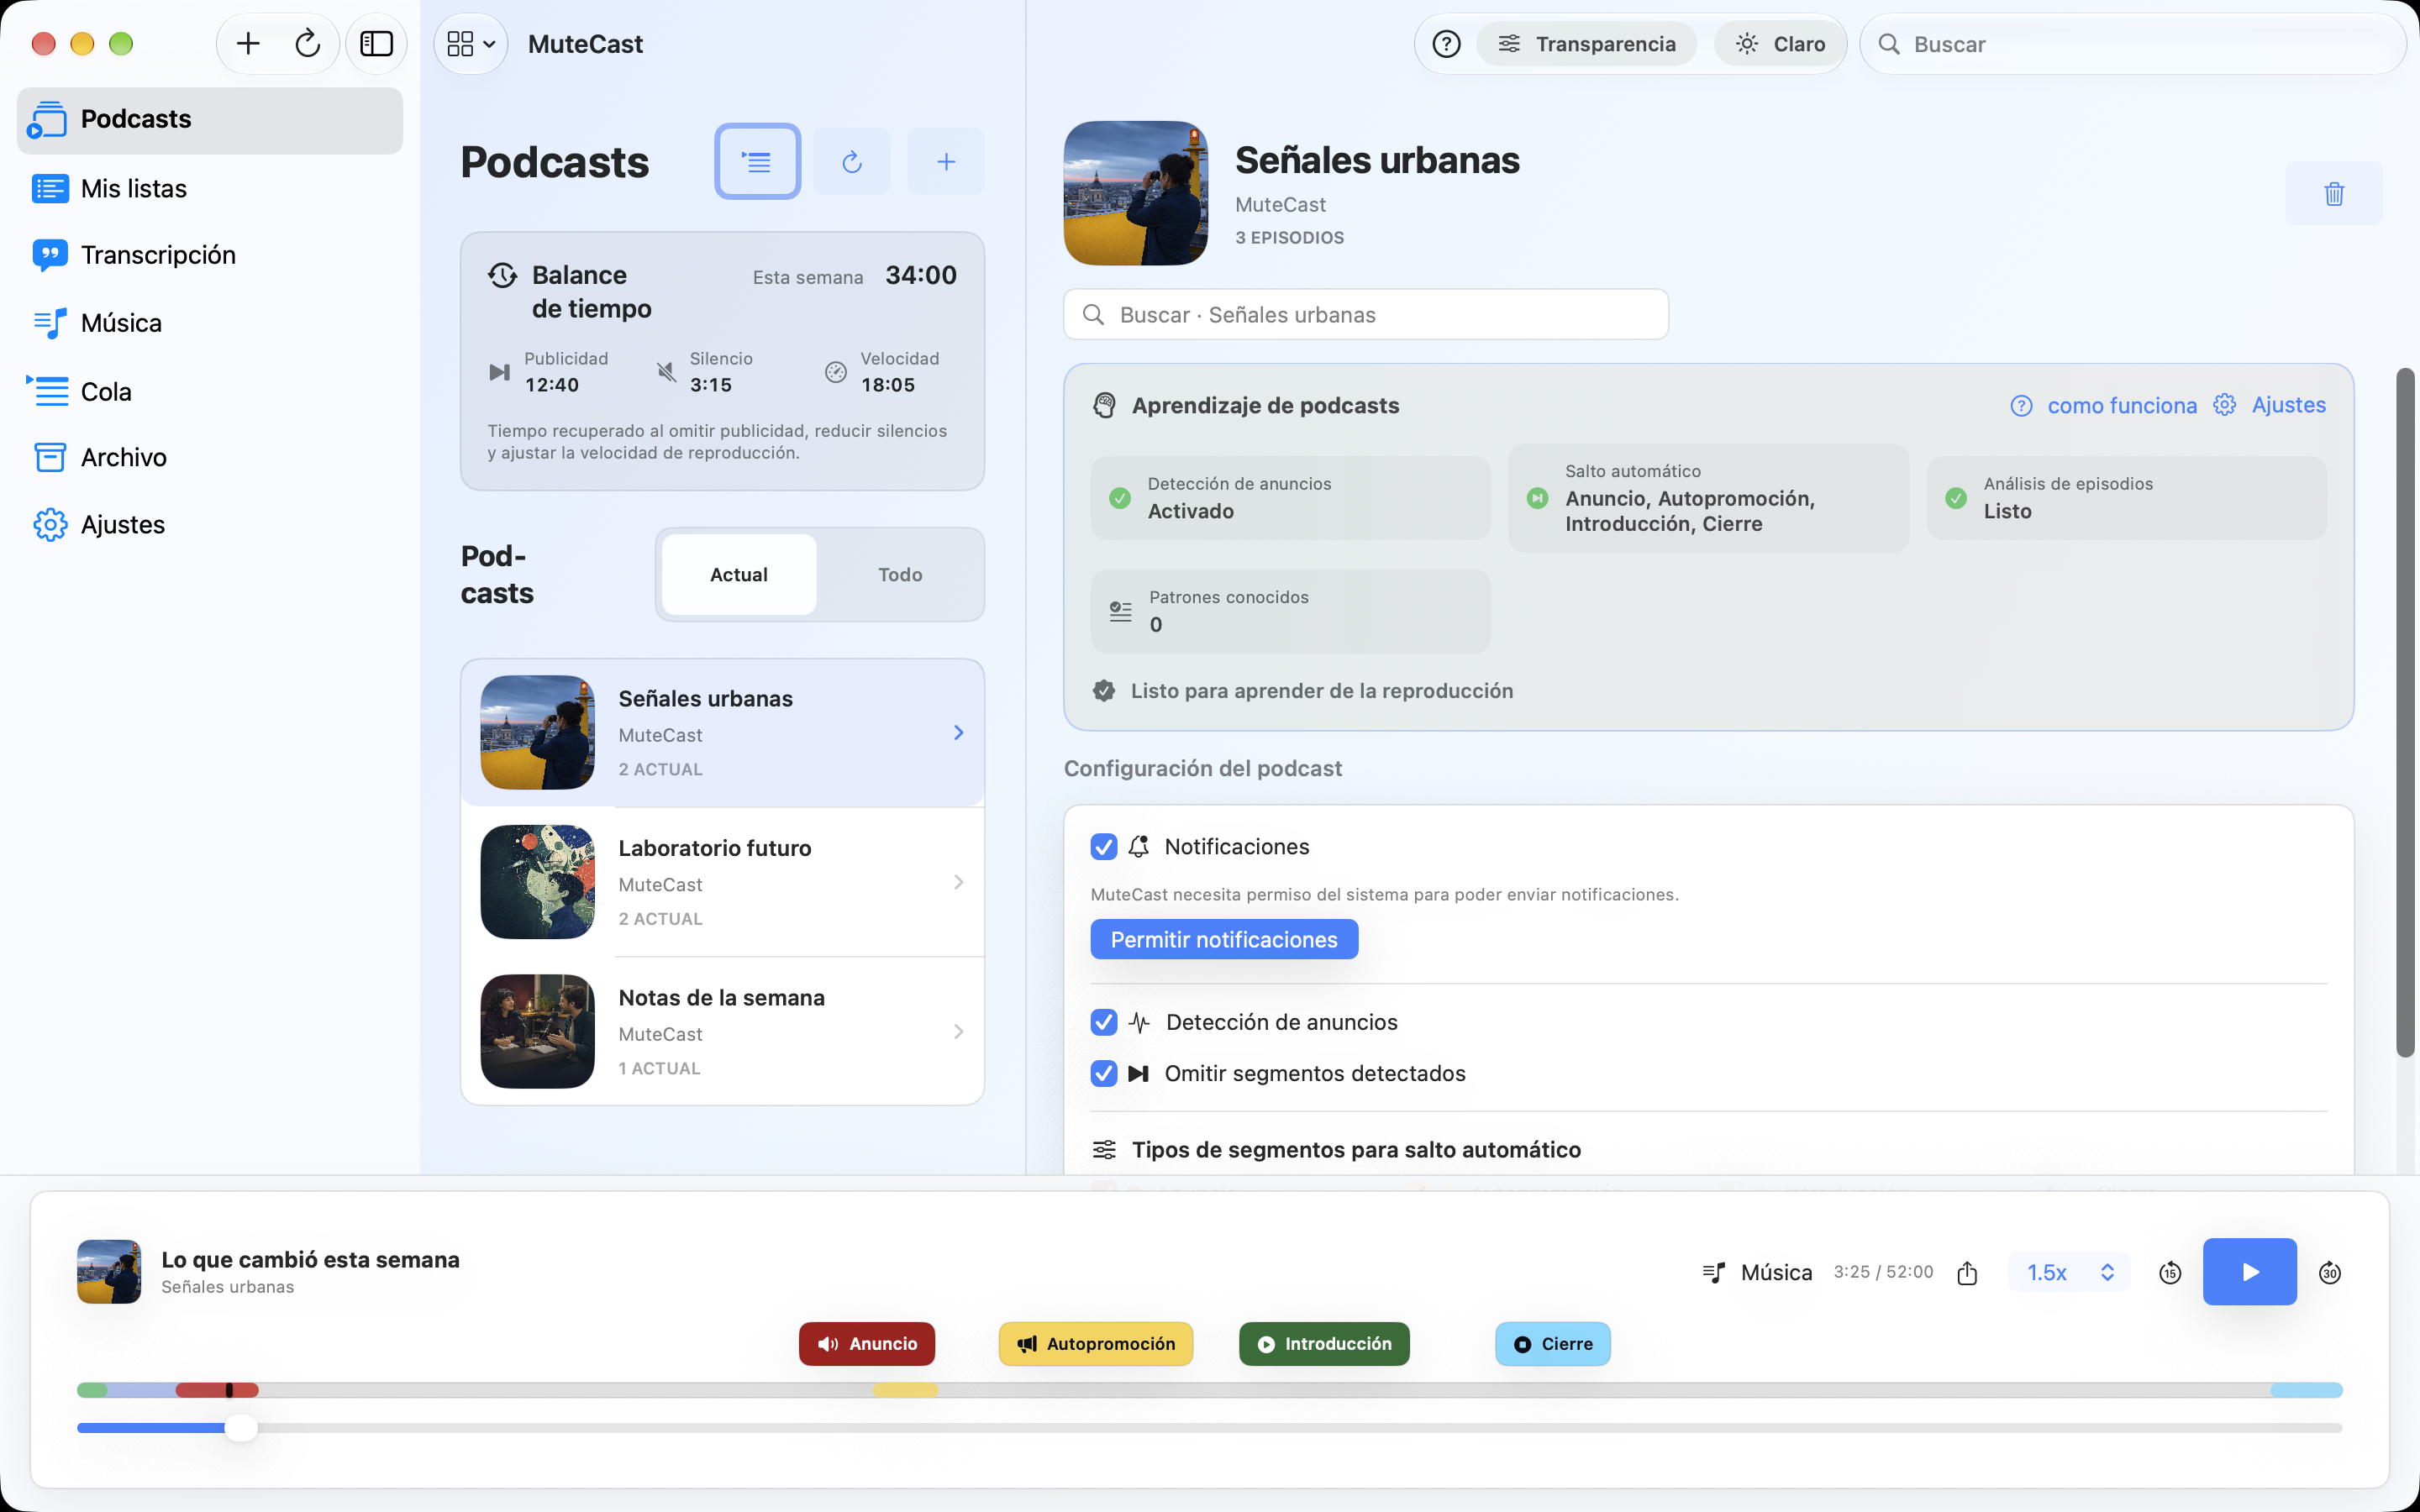Toggle the Transparencia option
The image size is (2420, 1512).
pyautogui.click(x=1586, y=44)
